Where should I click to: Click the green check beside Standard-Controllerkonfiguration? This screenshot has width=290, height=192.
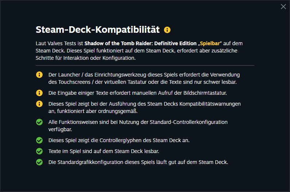pos(39,122)
